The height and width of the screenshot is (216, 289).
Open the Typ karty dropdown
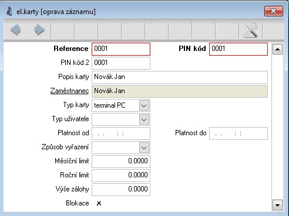(x=144, y=105)
